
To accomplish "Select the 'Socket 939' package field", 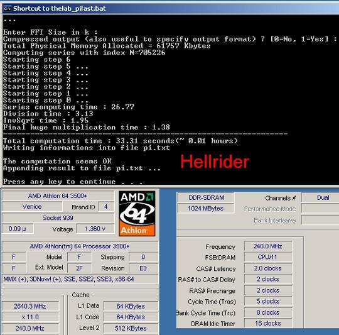I will (x=58, y=217).
